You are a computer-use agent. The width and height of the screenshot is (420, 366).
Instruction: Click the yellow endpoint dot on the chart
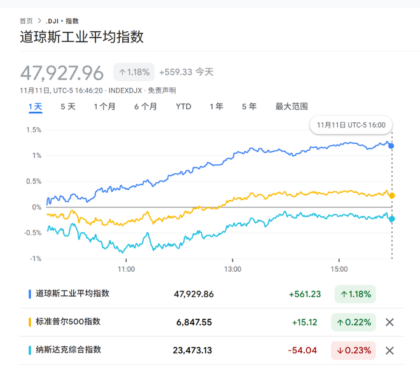[391, 195]
